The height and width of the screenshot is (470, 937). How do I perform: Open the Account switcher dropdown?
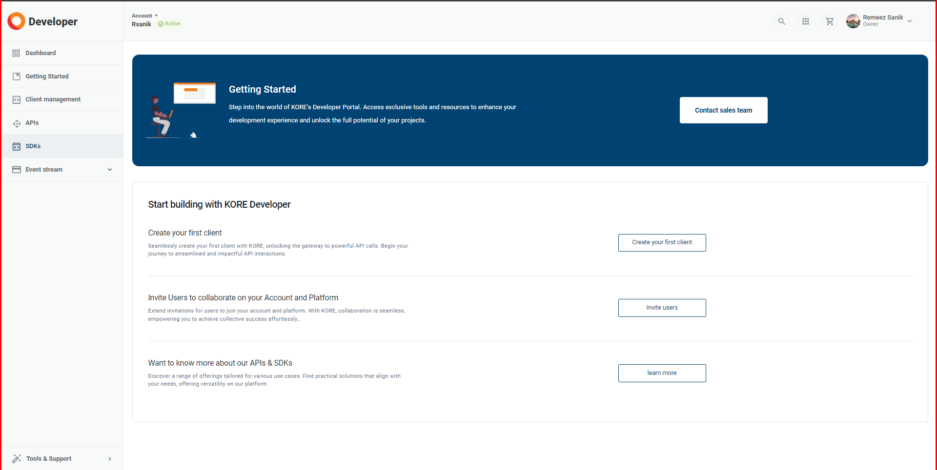[144, 16]
